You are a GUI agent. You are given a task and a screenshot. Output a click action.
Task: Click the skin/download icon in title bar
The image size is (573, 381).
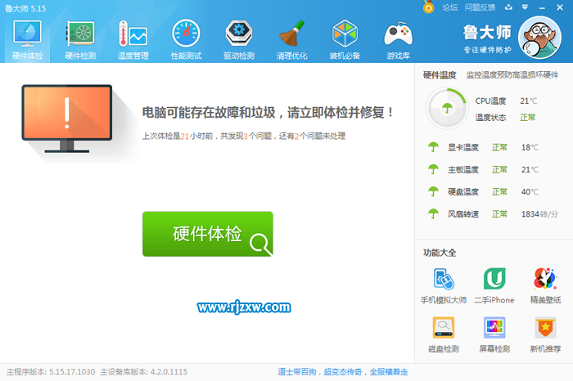508,7
